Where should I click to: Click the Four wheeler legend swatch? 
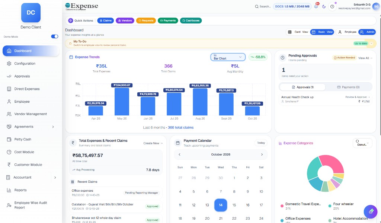(330, 206)
